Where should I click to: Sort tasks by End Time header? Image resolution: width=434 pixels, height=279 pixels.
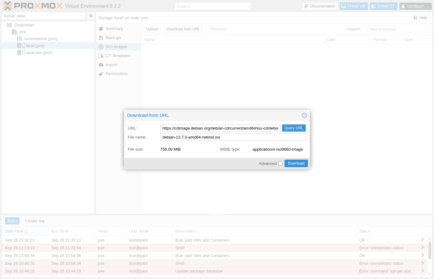pyautogui.click(x=71, y=231)
